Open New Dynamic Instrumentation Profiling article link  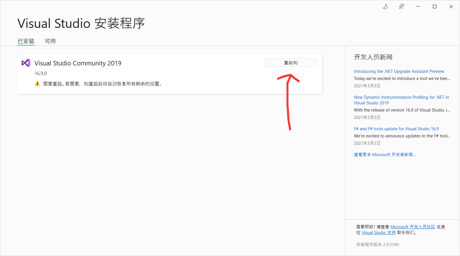point(402,100)
